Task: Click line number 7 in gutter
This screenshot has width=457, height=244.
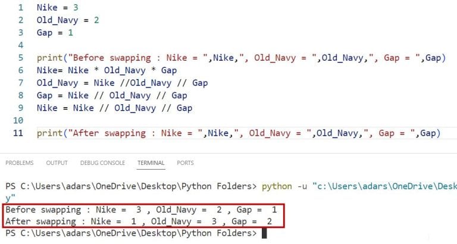Action: 21,83
